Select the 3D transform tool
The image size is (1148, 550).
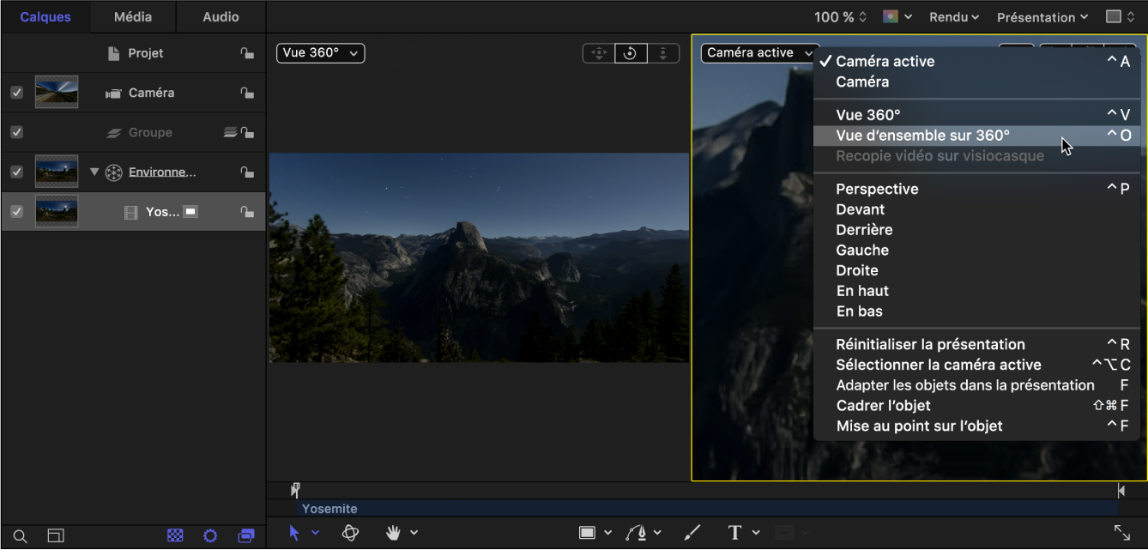[x=350, y=532]
